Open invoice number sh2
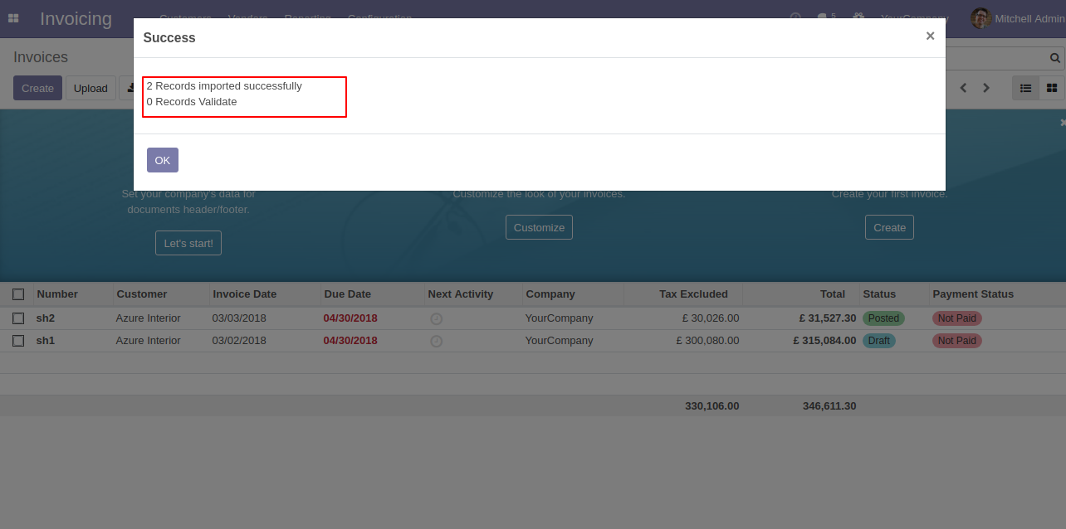The height and width of the screenshot is (529, 1066). 46,318
